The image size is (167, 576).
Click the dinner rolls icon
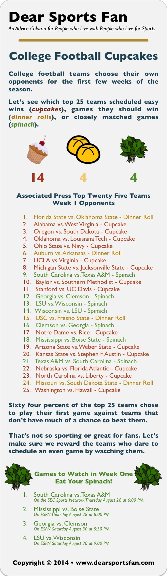click(83, 150)
